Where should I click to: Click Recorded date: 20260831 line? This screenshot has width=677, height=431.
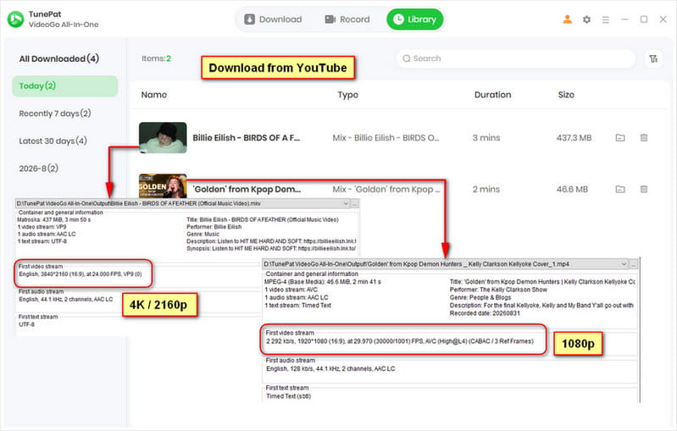coord(485,313)
